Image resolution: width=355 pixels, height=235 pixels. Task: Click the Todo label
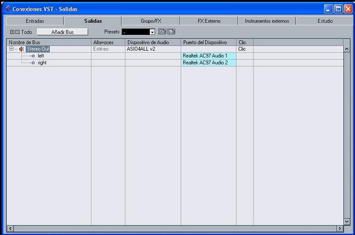pyautogui.click(x=27, y=32)
